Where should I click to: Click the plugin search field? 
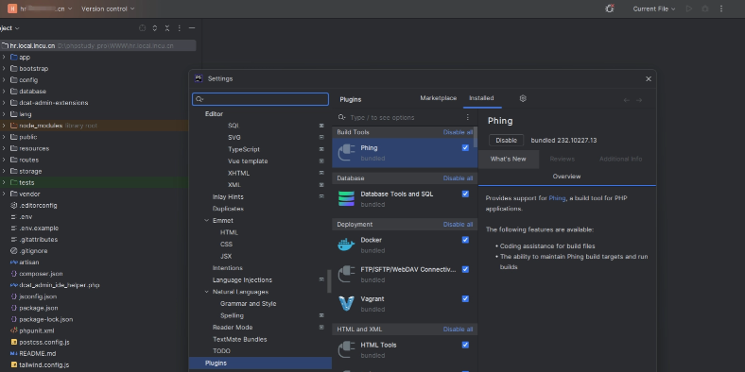click(x=401, y=117)
